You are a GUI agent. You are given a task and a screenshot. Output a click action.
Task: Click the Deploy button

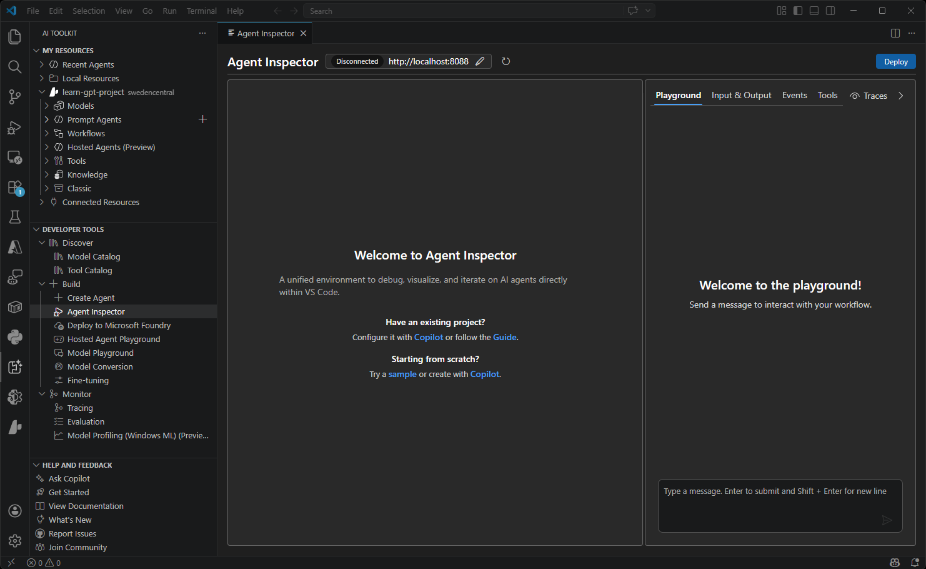click(895, 61)
